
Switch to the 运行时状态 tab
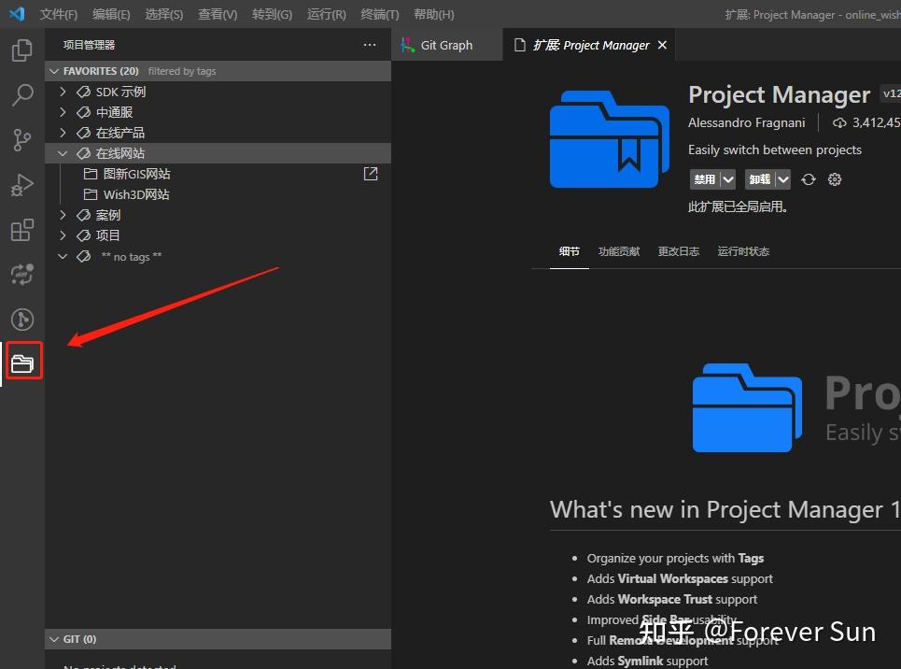click(x=743, y=251)
